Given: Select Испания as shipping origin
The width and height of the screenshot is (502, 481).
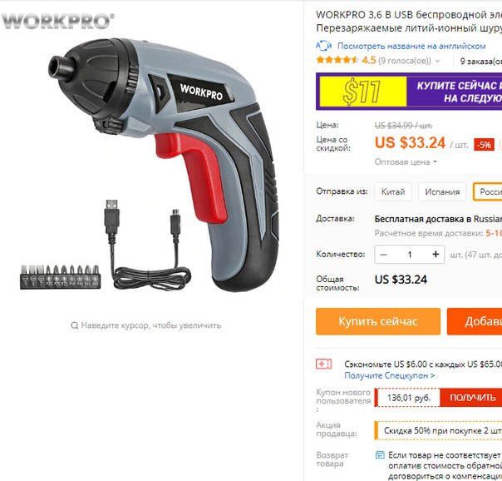Looking at the screenshot, I should pos(442,191).
